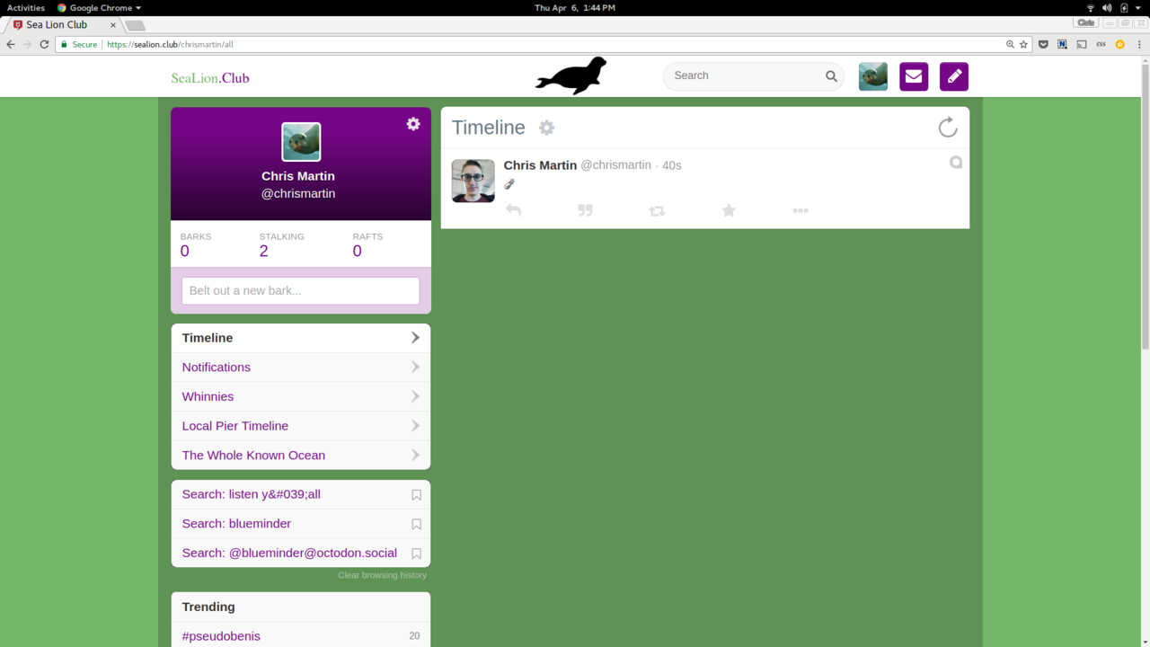This screenshot has width=1150, height=647.
Task: Click the repeat icon on the post
Action: coord(657,210)
